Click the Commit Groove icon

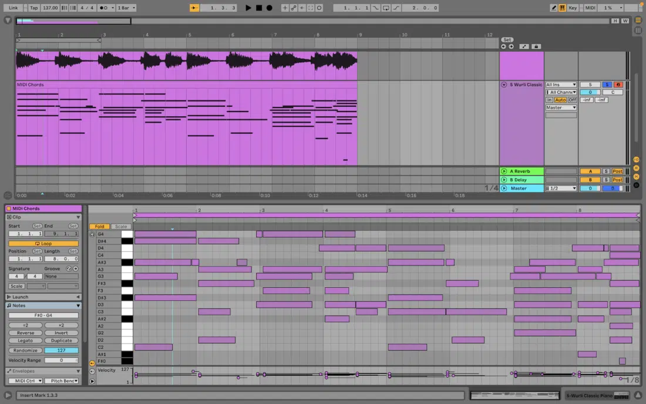75,269
